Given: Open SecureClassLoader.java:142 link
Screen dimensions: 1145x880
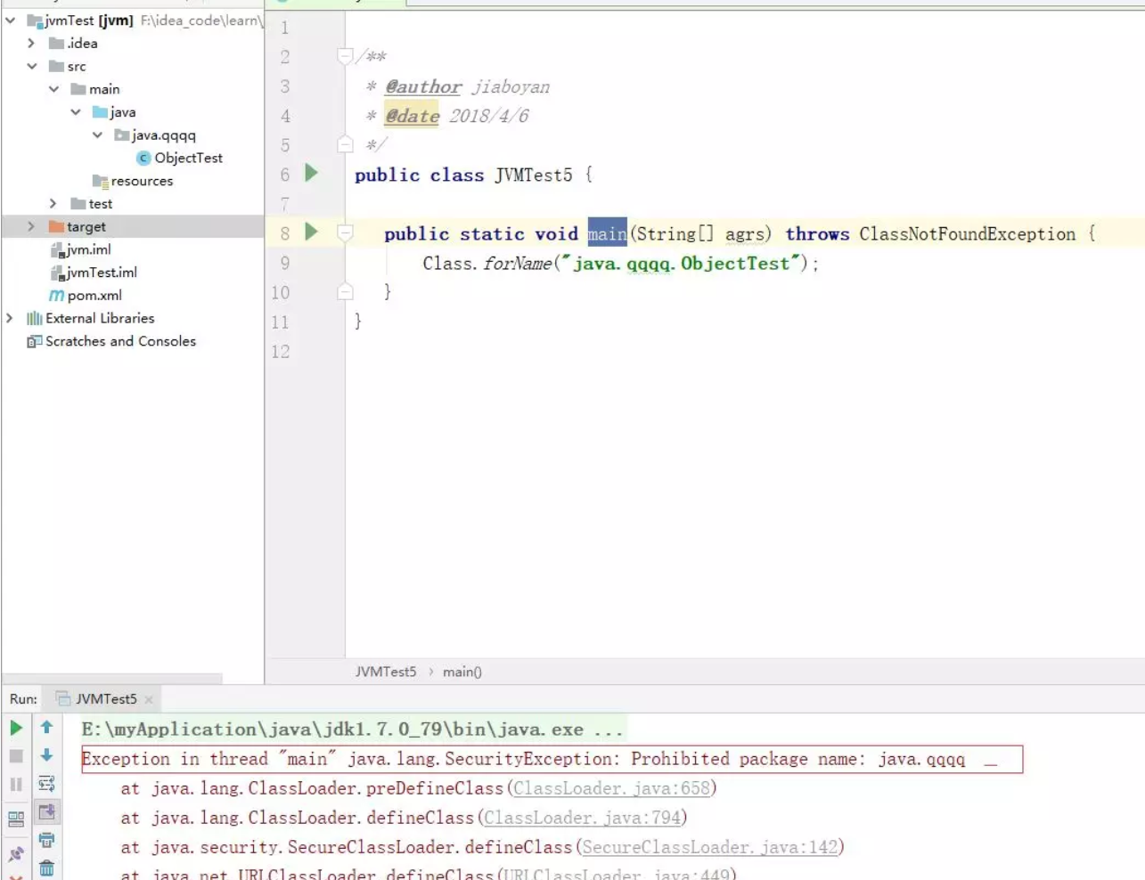Looking at the screenshot, I should coord(710,847).
